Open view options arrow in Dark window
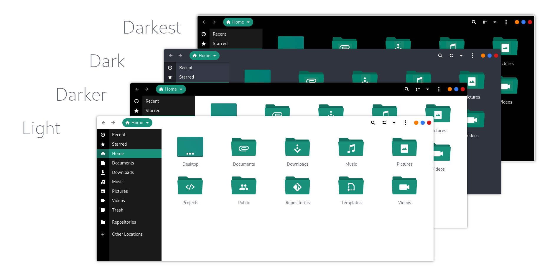 pos(461,56)
